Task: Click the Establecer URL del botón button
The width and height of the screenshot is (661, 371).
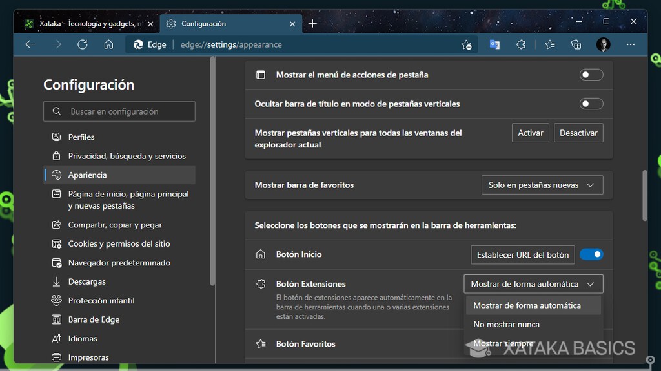Action: coord(522,254)
